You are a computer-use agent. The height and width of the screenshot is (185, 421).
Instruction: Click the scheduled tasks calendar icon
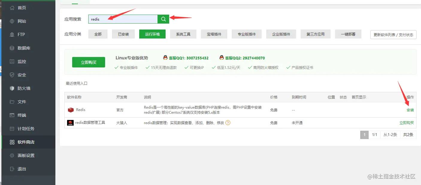[12, 129]
